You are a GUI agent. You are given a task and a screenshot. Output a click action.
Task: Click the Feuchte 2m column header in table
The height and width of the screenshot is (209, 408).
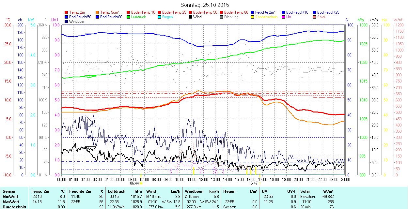pyautogui.click(x=80, y=191)
